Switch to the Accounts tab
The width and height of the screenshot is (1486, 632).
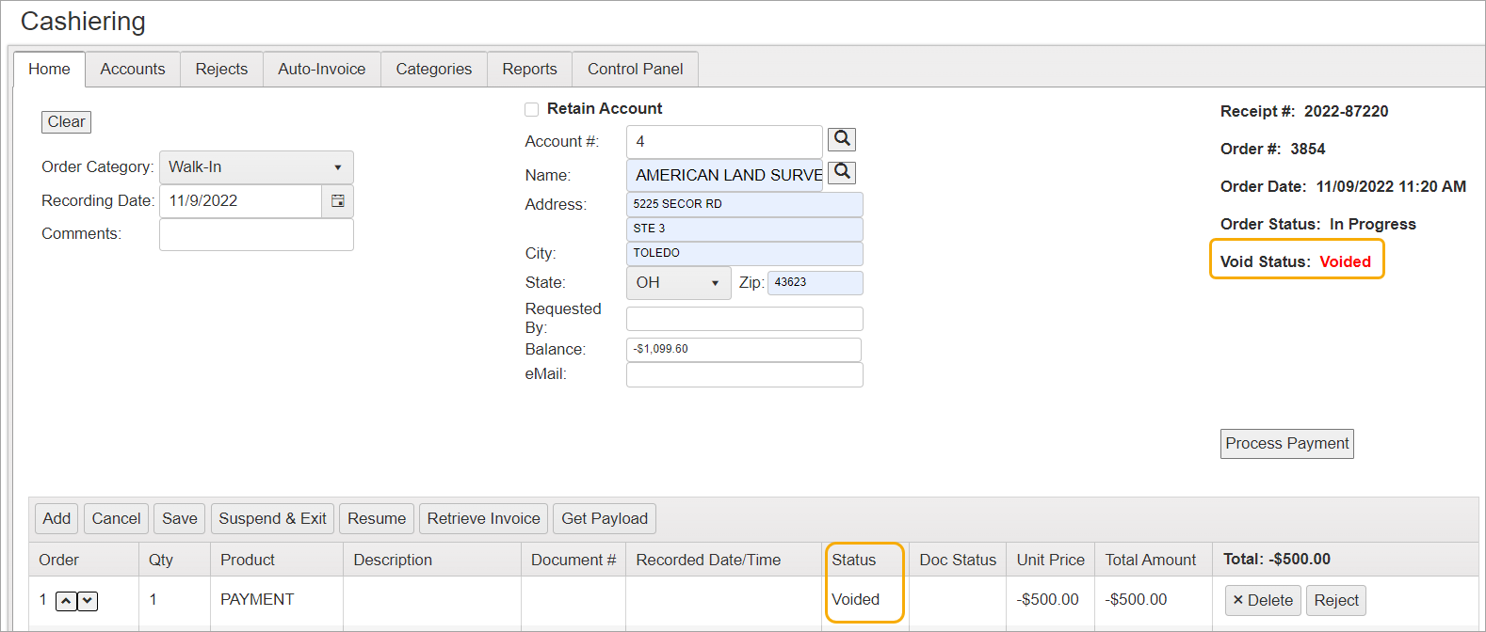click(x=133, y=70)
